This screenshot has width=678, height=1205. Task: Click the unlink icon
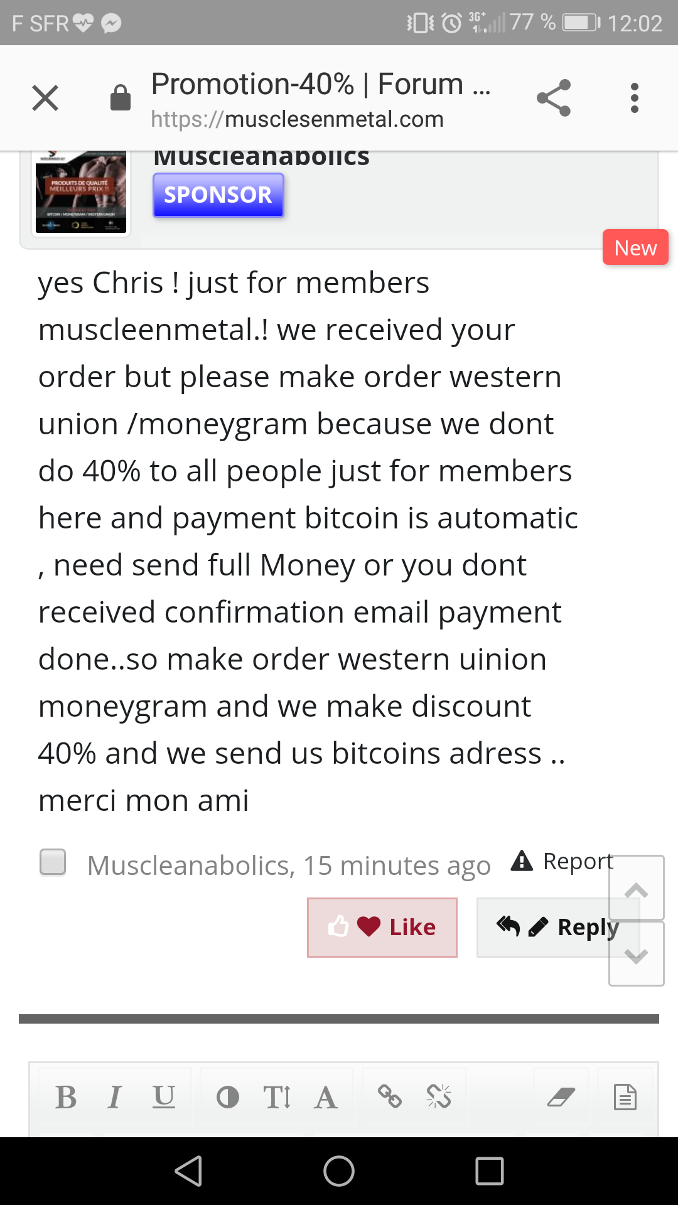pos(439,1097)
